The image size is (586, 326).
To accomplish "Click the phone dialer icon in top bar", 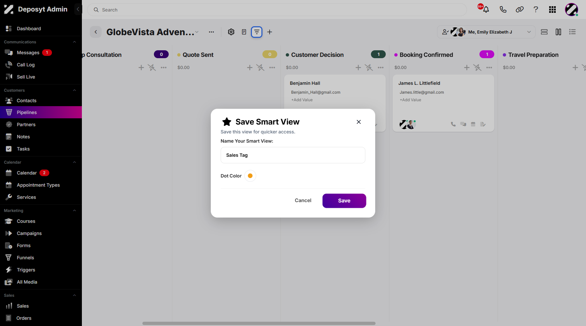I will pos(503,10).
